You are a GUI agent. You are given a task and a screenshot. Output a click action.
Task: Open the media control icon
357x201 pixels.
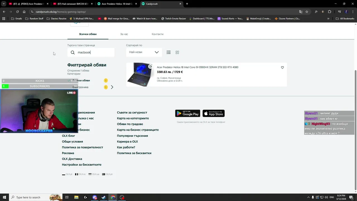[x=339, y=12]
